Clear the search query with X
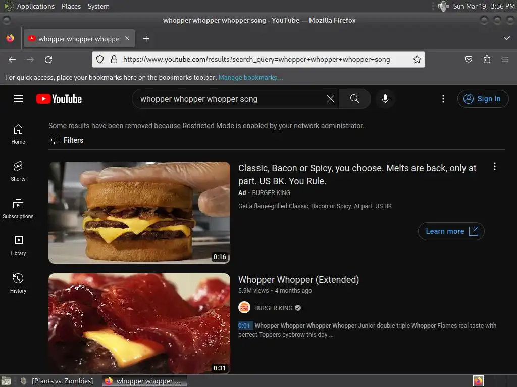 coord(330,99)
